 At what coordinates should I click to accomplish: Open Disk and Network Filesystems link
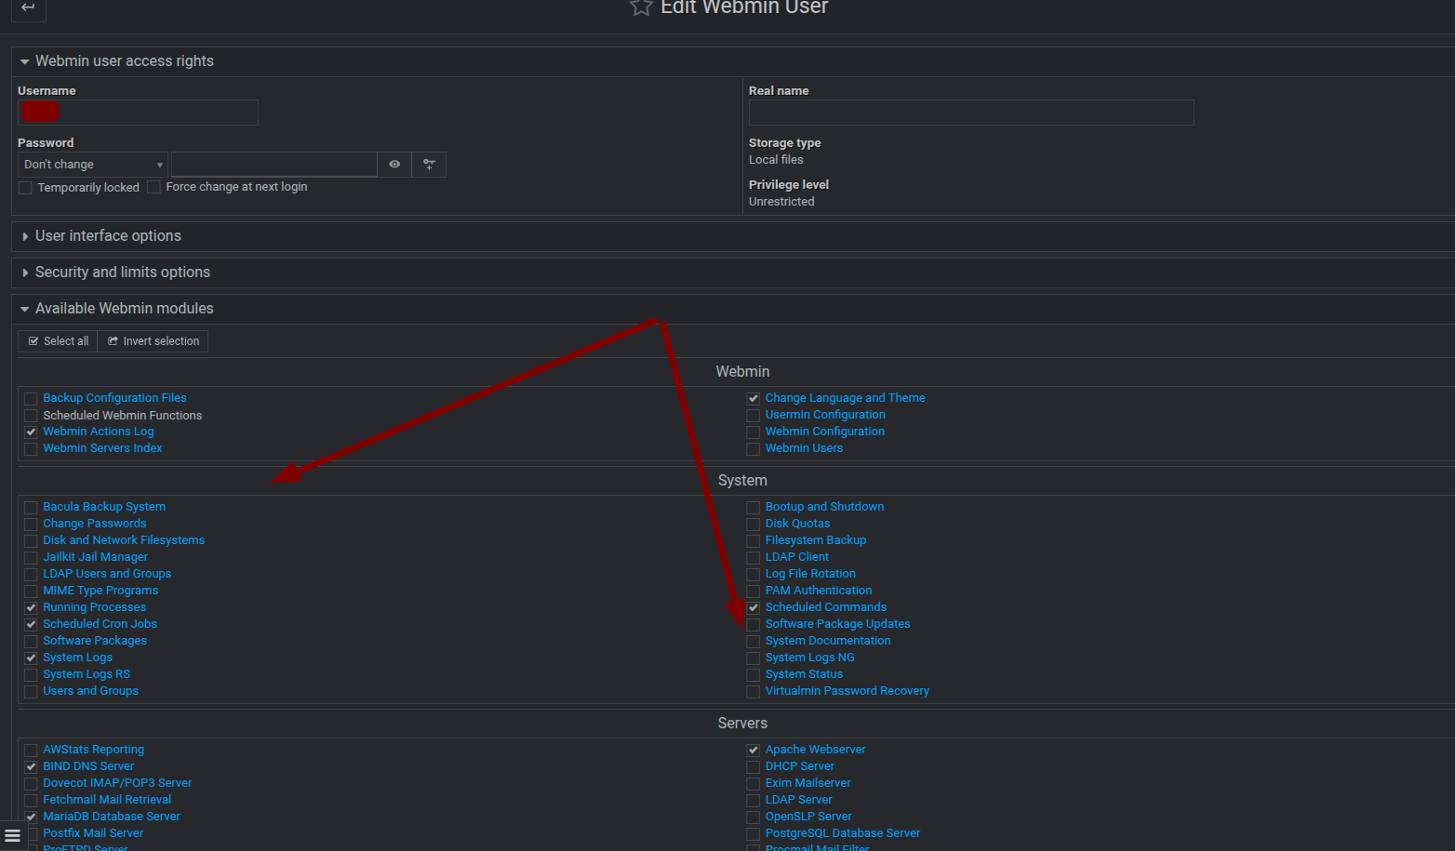(124, 540)
